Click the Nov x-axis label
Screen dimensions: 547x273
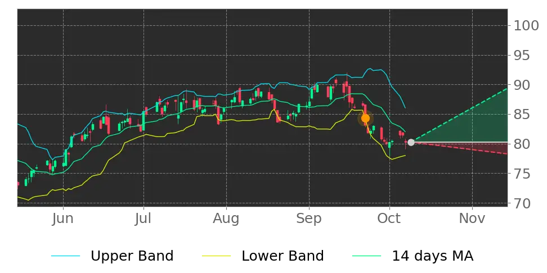tap(472, 219)
